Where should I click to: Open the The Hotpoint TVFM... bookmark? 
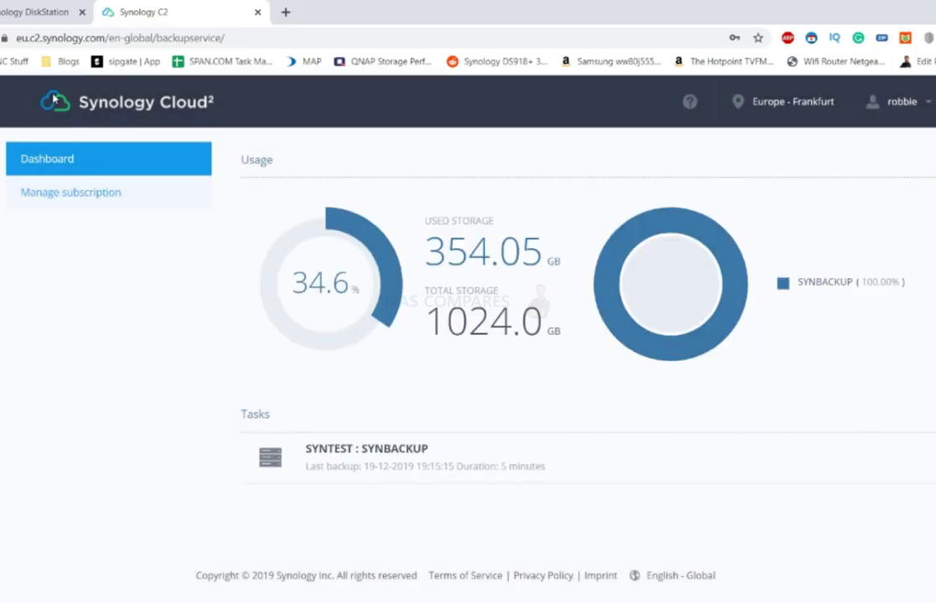click(x=723, y=61)
